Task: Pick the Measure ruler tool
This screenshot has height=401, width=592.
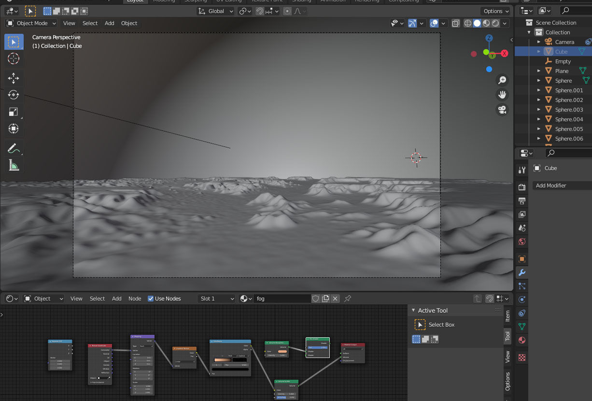Action: (14, 165)
